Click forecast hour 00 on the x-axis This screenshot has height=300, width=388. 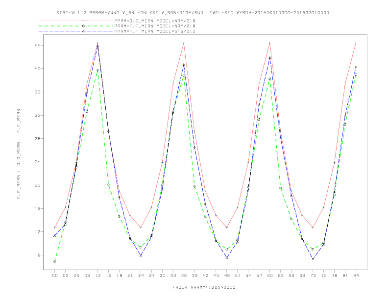(x=55, y=275)
